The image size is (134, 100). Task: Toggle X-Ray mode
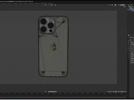pyautogui.click(x=119, y=5)
